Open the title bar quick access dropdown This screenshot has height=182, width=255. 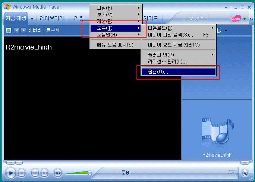pyautogui.click(x=226, y=7)
